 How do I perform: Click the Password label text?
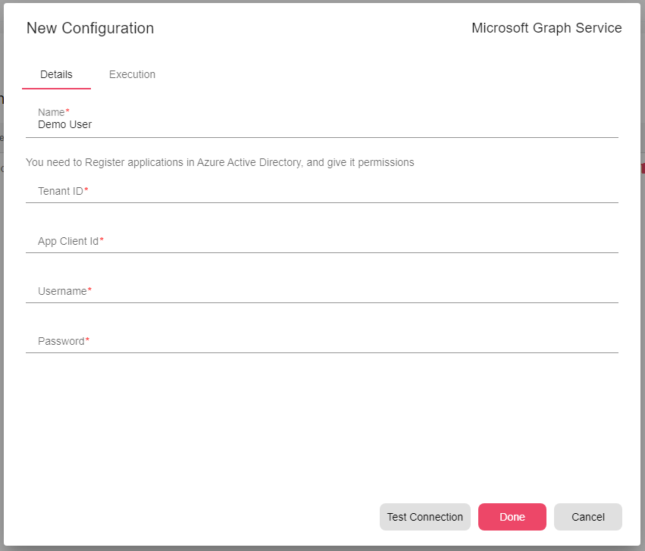click(62, 341)
